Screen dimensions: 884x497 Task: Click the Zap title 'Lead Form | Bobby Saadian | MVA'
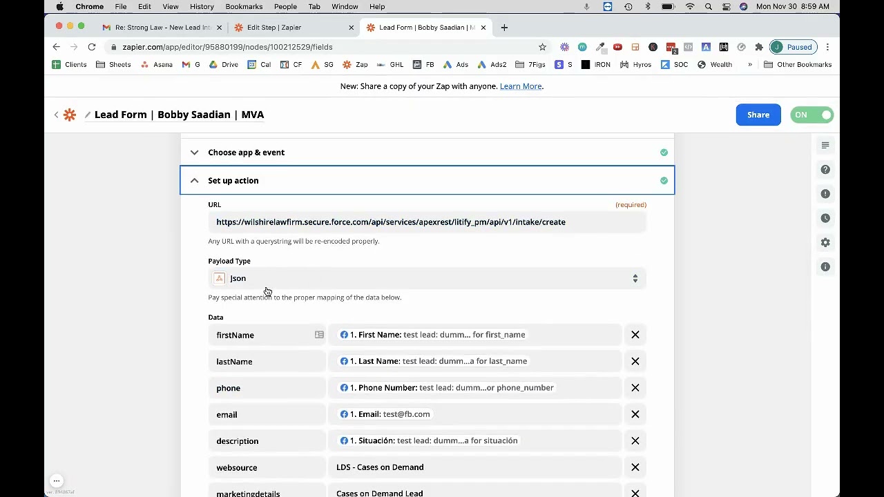coord(180,115)
